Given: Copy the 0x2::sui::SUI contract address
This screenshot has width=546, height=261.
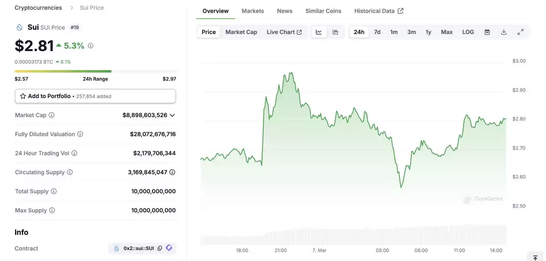Looking at the screenshot, I should (160, 248).
